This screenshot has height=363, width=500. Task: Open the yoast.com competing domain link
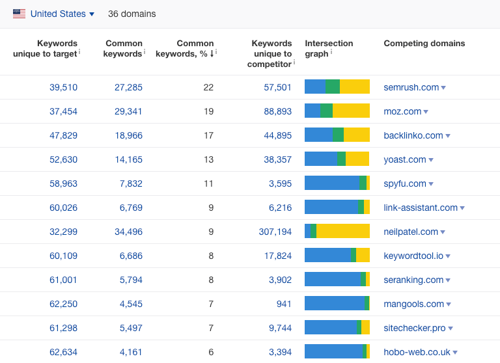tap(405, 159)
